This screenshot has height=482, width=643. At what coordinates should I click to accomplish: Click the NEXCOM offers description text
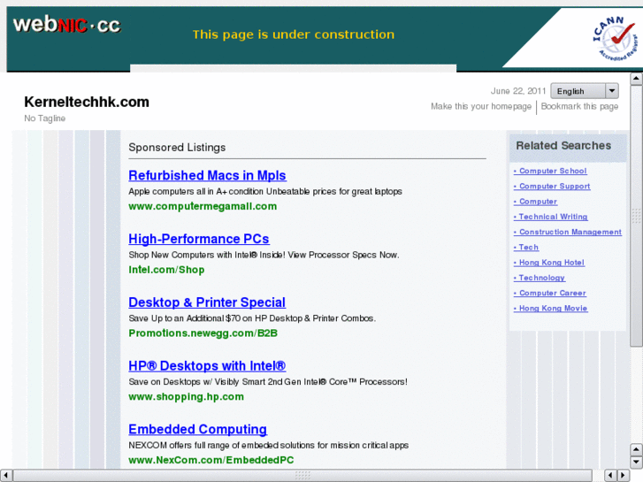pyautogui.click(x=269, y=446)
